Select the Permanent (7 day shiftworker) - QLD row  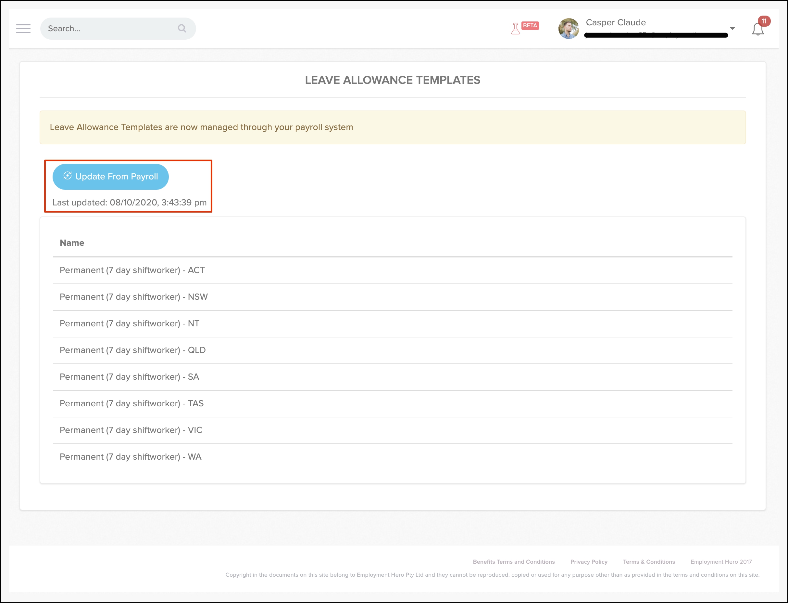[x=132, y=350]
